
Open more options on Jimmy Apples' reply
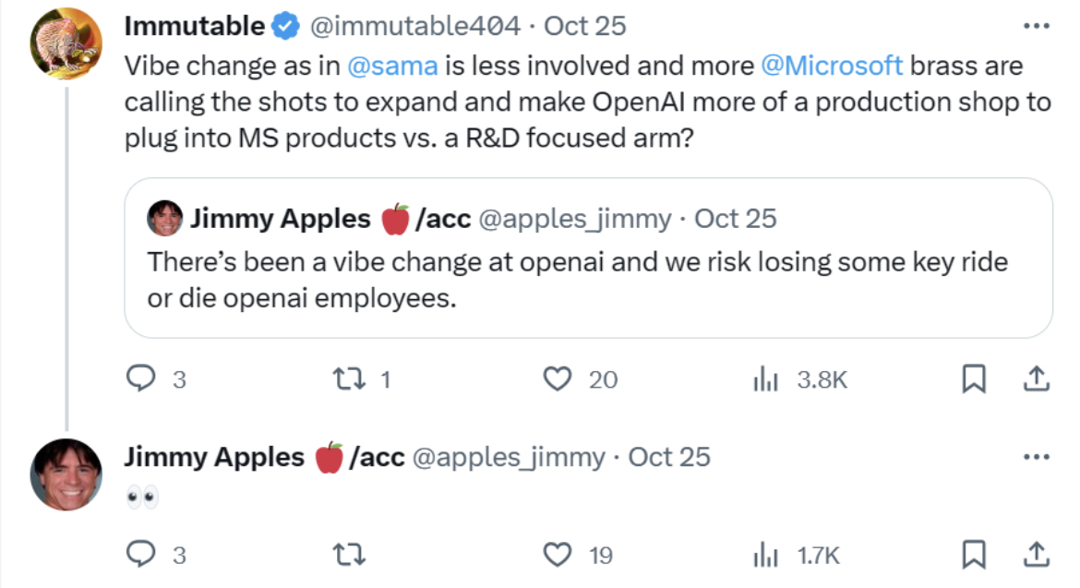[x=1037, y=457]
